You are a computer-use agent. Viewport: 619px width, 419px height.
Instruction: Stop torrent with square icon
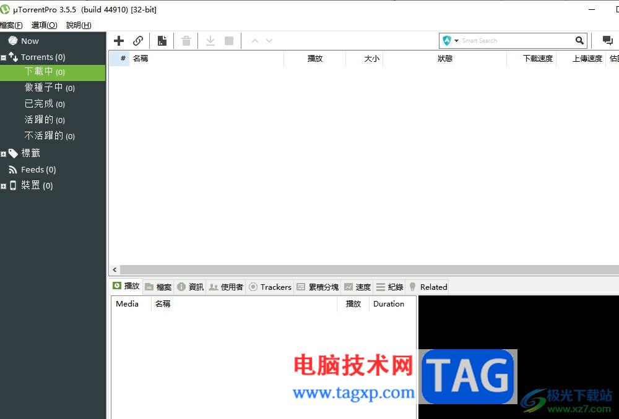coord(229,41)
